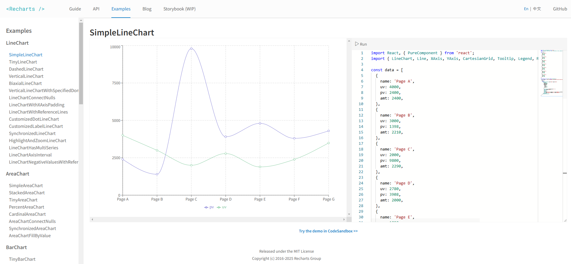Open SimpleAreaChart example

pyautogui.click(x=26, y=186)
